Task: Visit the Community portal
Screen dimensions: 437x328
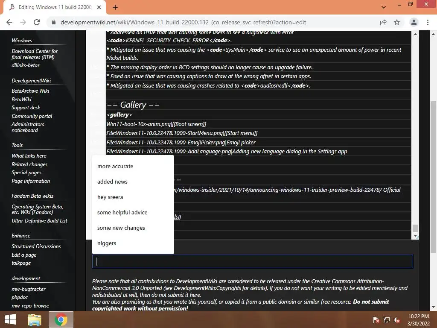Action: pos(32,116)
